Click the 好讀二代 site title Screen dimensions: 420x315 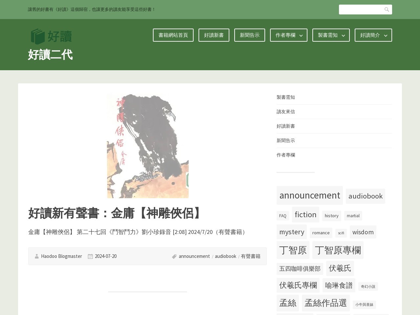[50, 54]
